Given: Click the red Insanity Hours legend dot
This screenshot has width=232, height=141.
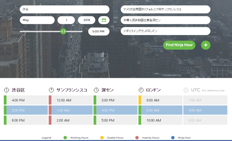Looking at the screenshot, I should coord(137,137).
